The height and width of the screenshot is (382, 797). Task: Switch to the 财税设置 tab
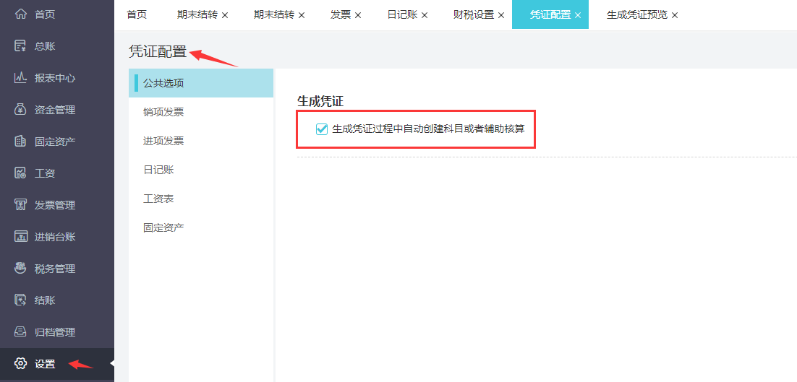pos(474,14)
